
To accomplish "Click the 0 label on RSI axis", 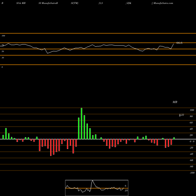I will point(2,67).
